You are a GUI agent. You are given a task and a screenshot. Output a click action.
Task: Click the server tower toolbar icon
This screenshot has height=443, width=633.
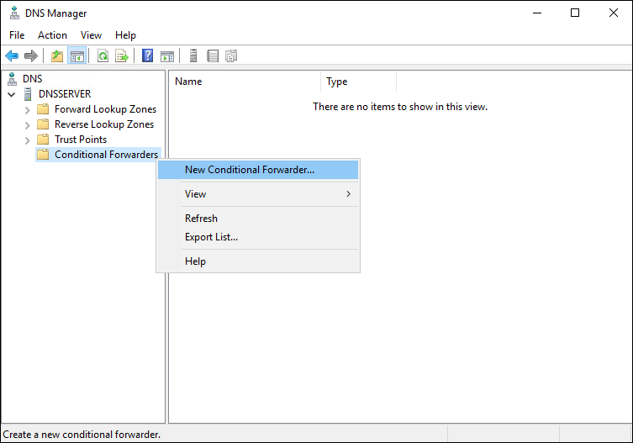(193, 55)
